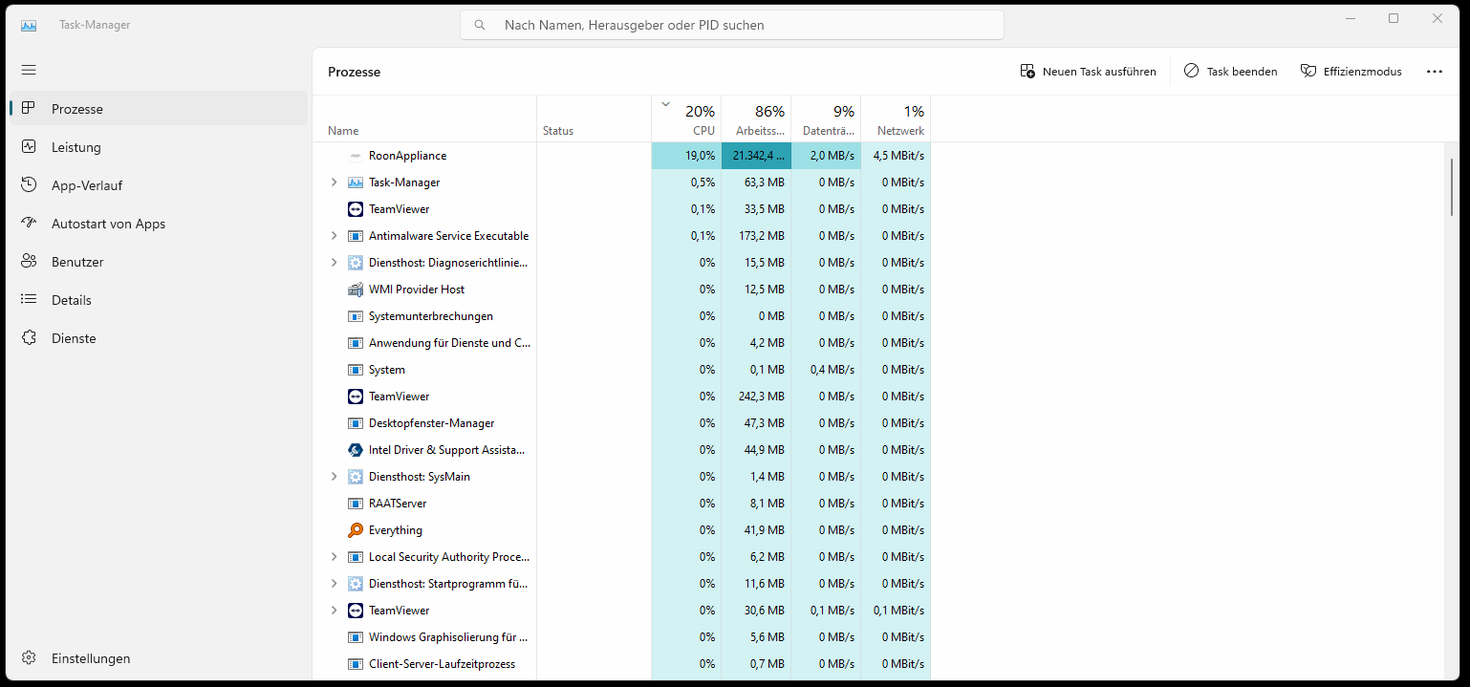Open App-Verlauf from the sidebar
Viewport: 1470px width, 687px height.
(x=28, y=184)
